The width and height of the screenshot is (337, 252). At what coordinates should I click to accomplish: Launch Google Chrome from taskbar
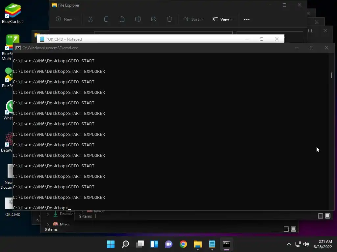183,244
